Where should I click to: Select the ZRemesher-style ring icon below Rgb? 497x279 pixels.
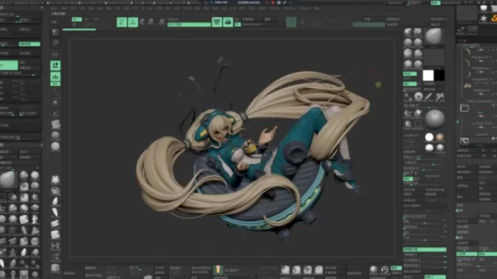(x=418, y=96)
